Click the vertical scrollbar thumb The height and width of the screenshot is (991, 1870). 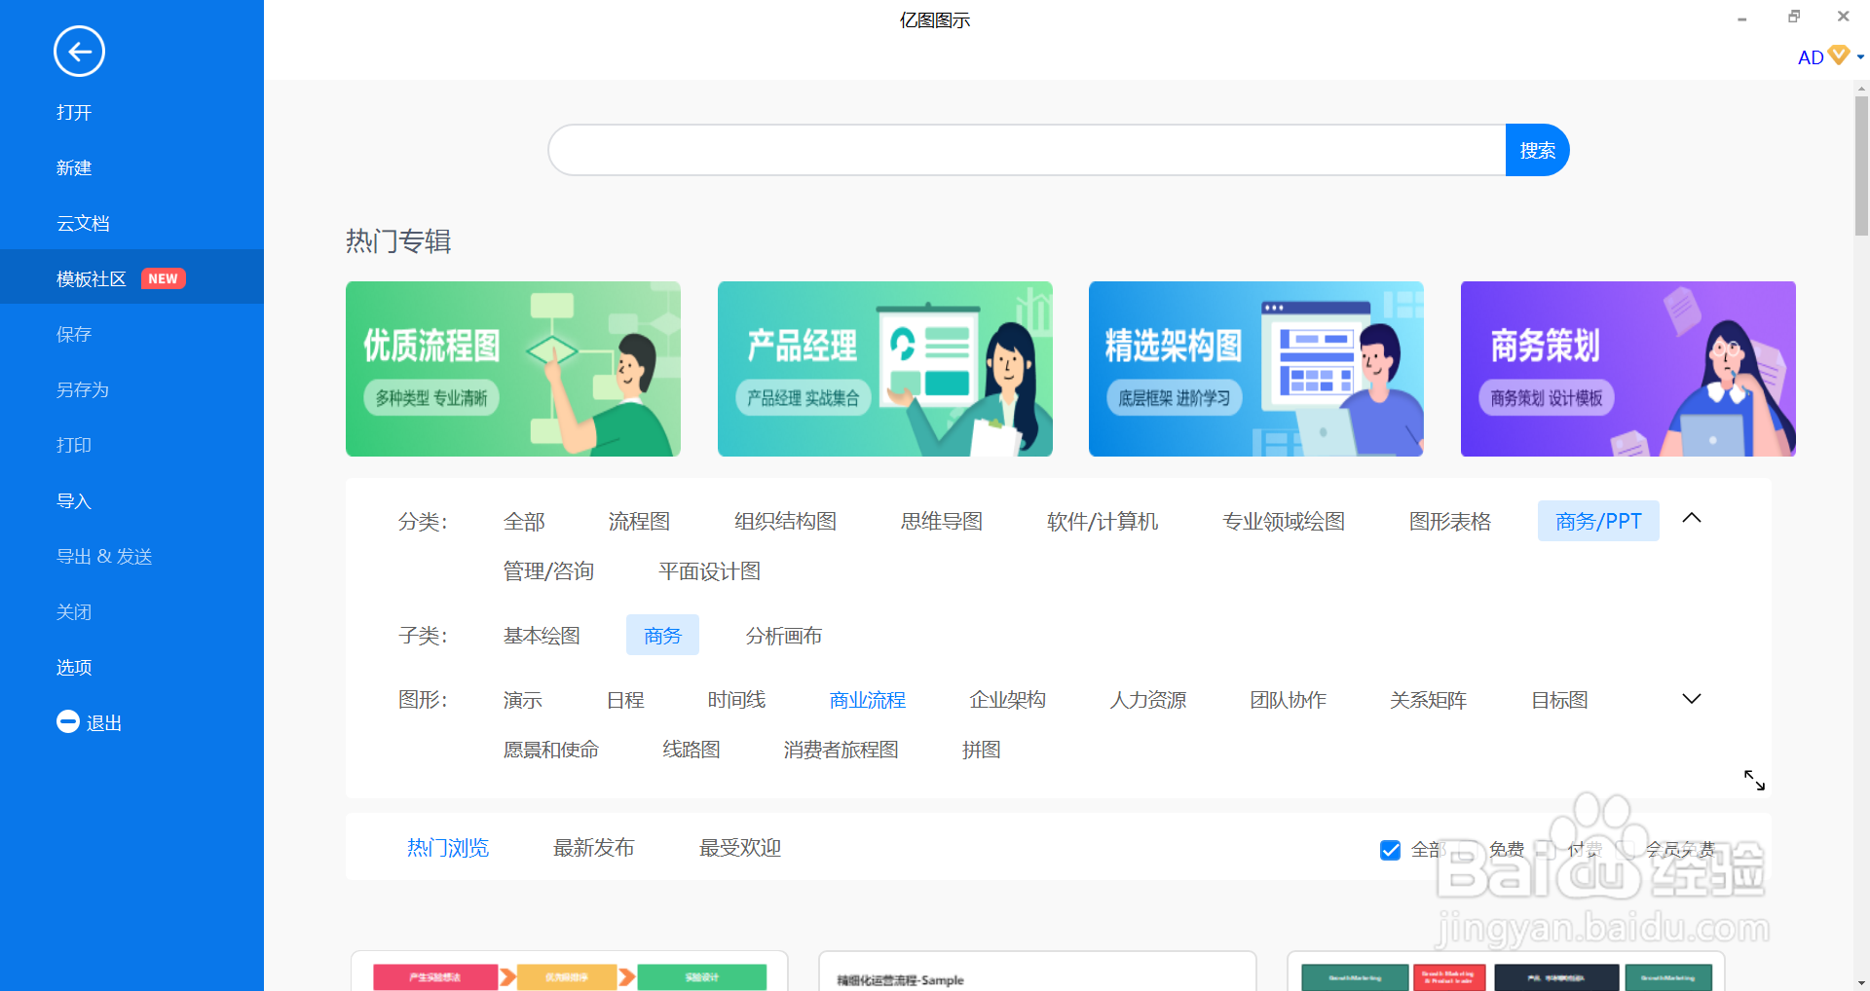click(1861, 165)
